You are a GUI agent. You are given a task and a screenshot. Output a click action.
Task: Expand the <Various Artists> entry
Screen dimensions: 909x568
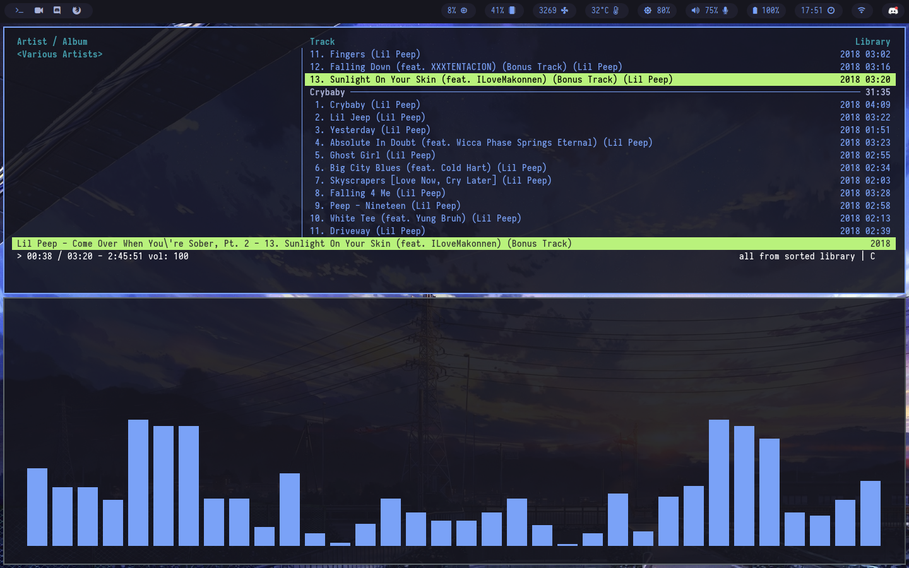[x=59, y=54]
